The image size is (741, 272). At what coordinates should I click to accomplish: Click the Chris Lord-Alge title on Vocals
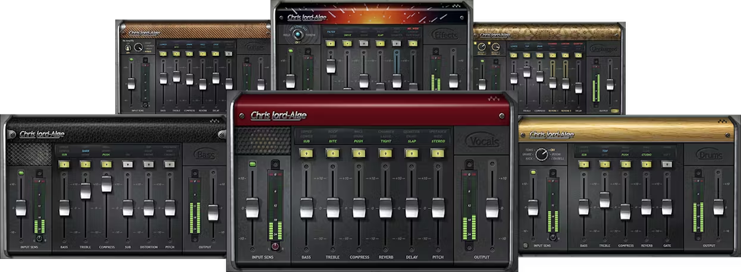tap(278, 115)
